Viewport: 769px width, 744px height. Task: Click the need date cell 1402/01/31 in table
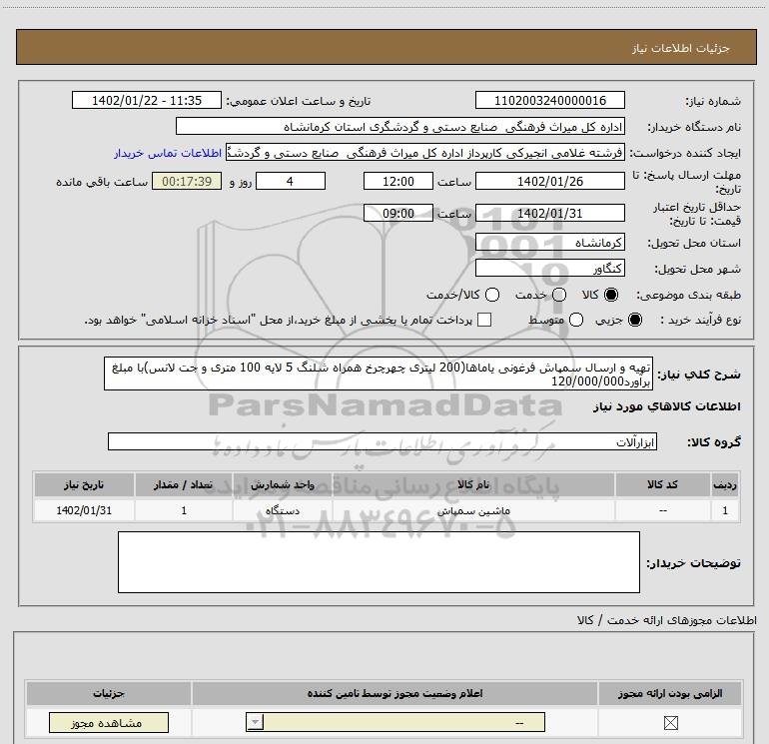pos(84,510)
